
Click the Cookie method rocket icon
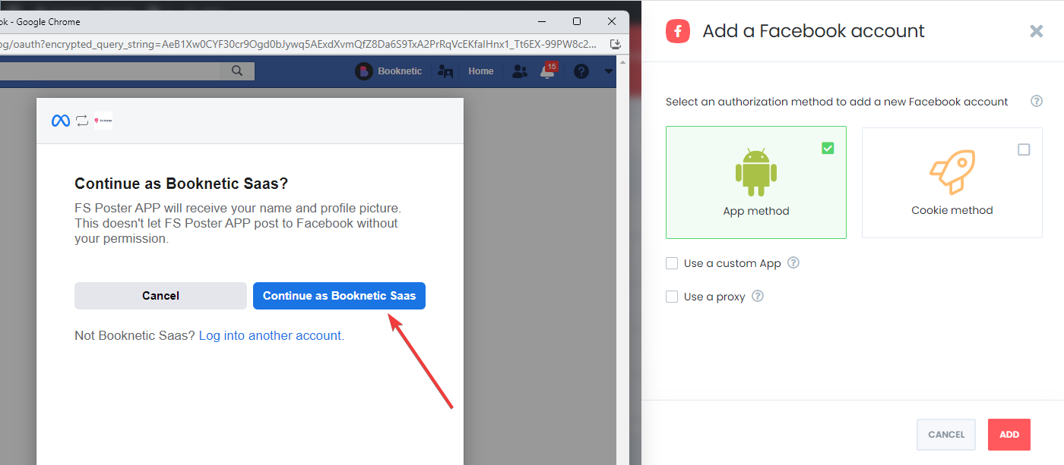tap(952, 172)
